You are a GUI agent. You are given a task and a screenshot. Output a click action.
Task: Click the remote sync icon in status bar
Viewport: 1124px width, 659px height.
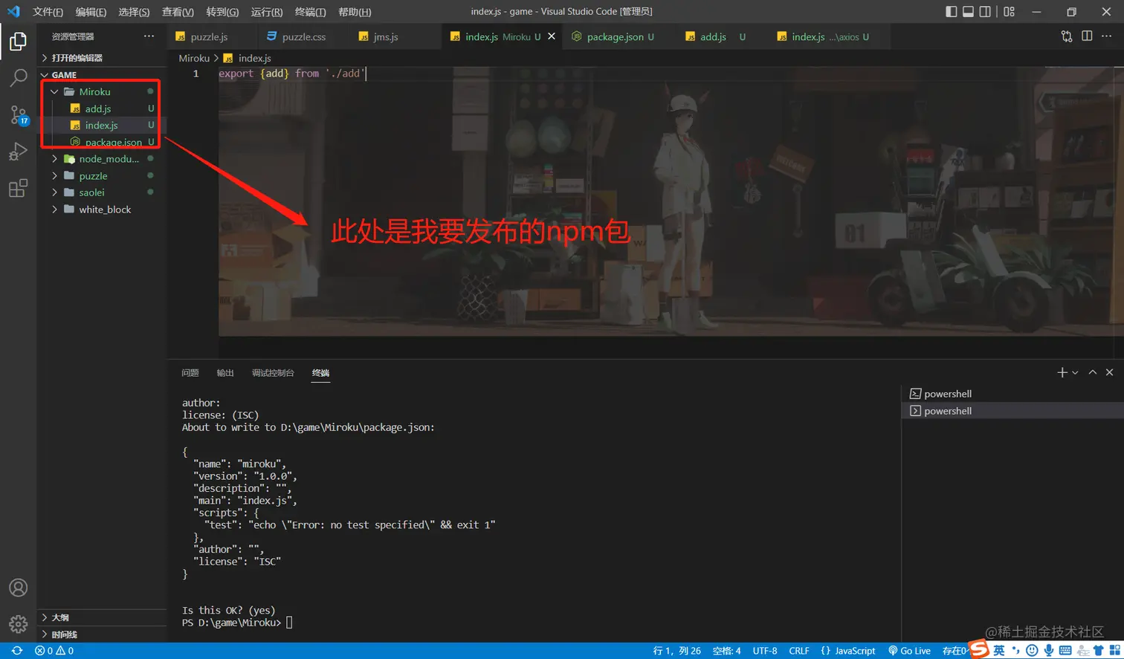[16, 651]
